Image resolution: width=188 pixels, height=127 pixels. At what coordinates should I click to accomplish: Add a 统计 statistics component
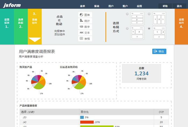pos(85,21)
